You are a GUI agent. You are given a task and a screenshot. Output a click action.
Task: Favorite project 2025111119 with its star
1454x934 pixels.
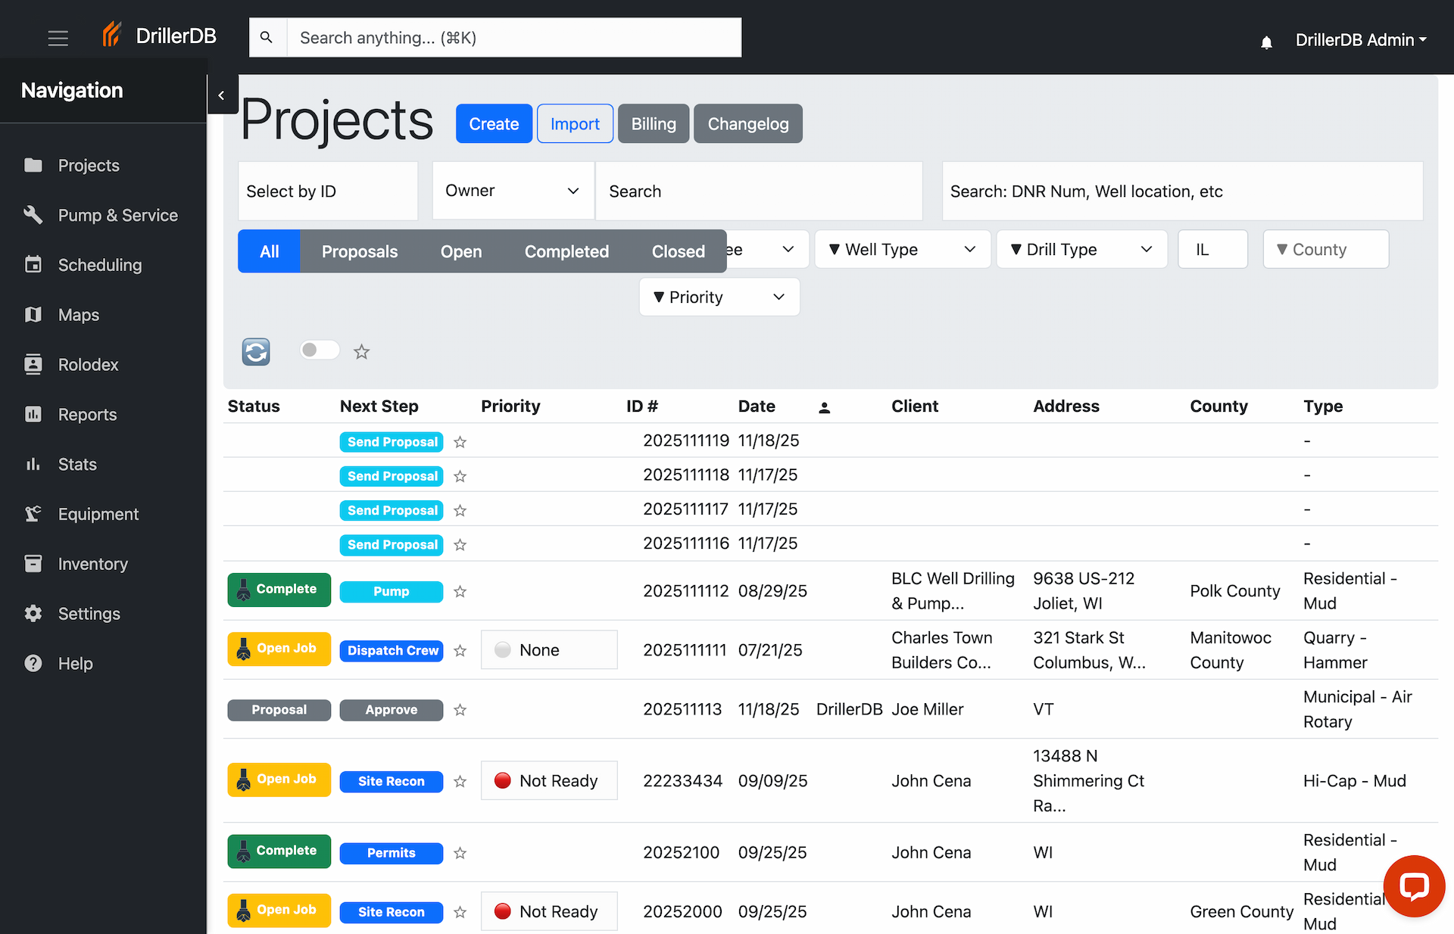(x=460, y=442)
